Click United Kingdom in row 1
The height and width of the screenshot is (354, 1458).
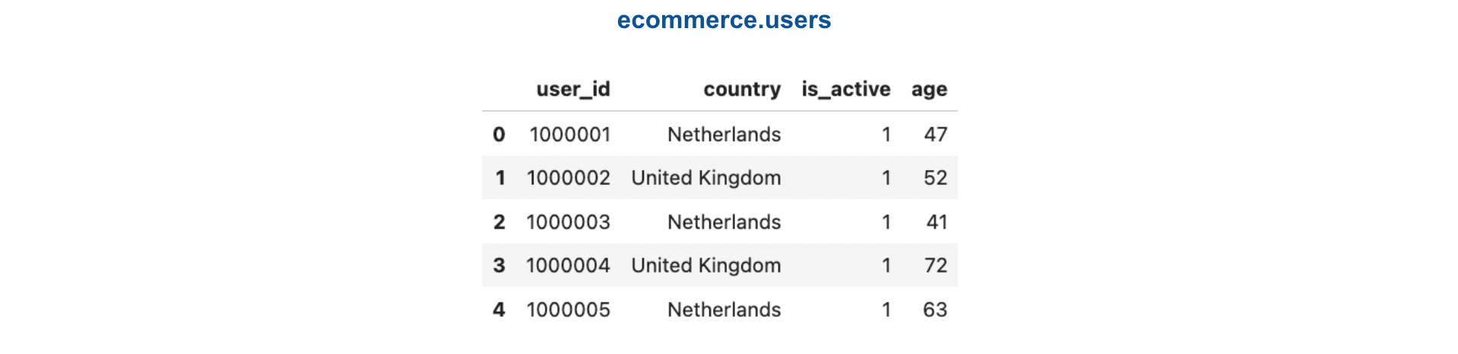point(706,178)
